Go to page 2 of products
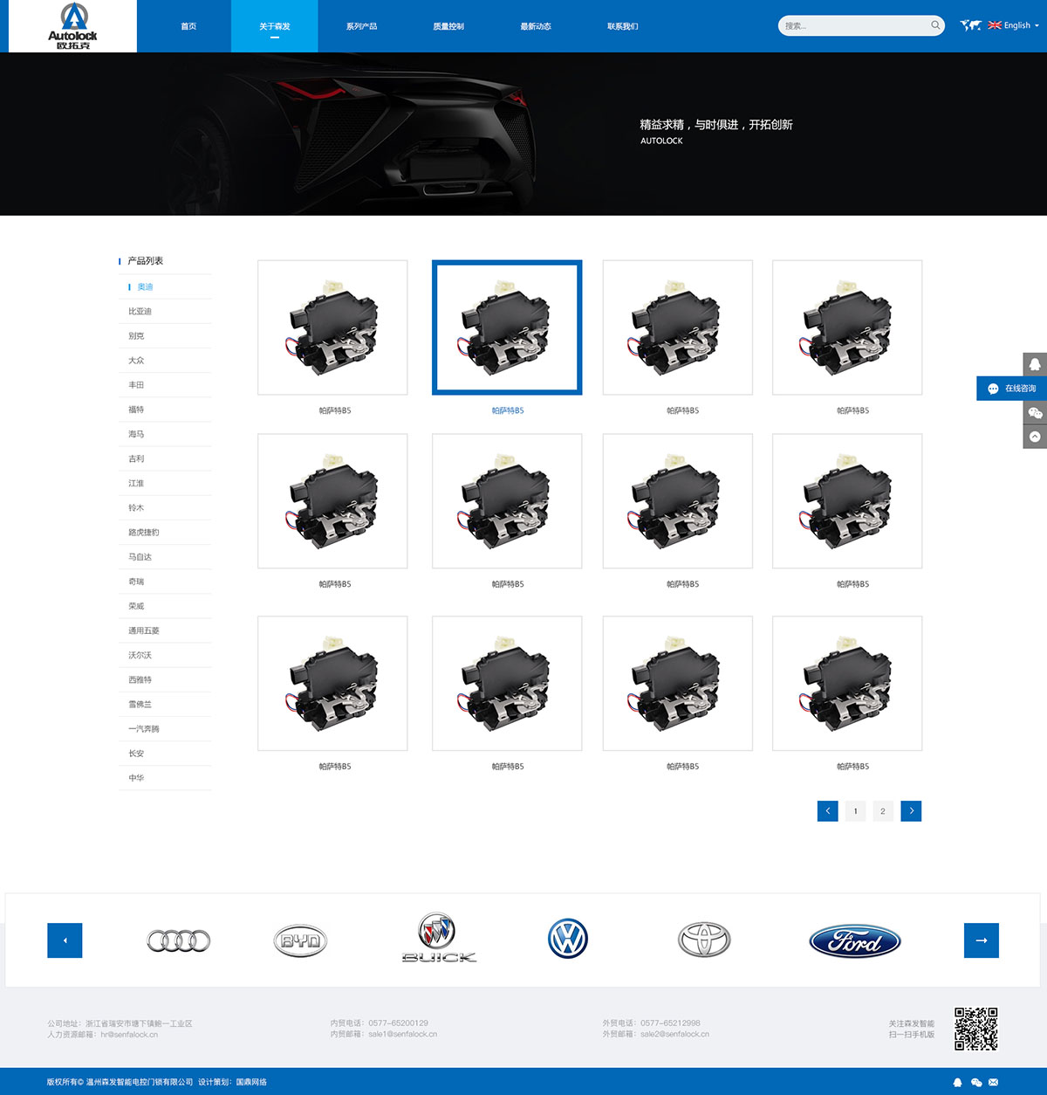The image size is (1047, 1095). coord(883,811)
